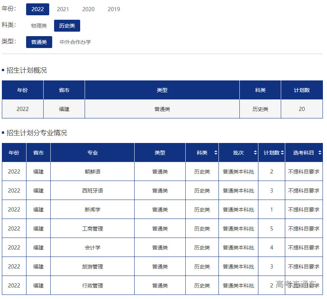
Task: Click the highlighted 2022 filter button
Action: point(38,9)
